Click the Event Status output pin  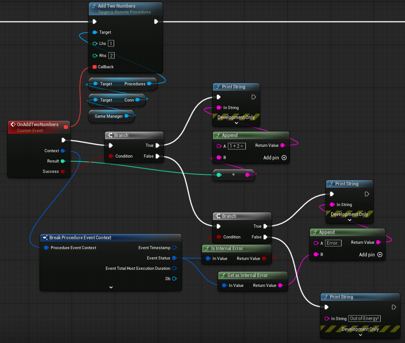[x=174, y=258]
